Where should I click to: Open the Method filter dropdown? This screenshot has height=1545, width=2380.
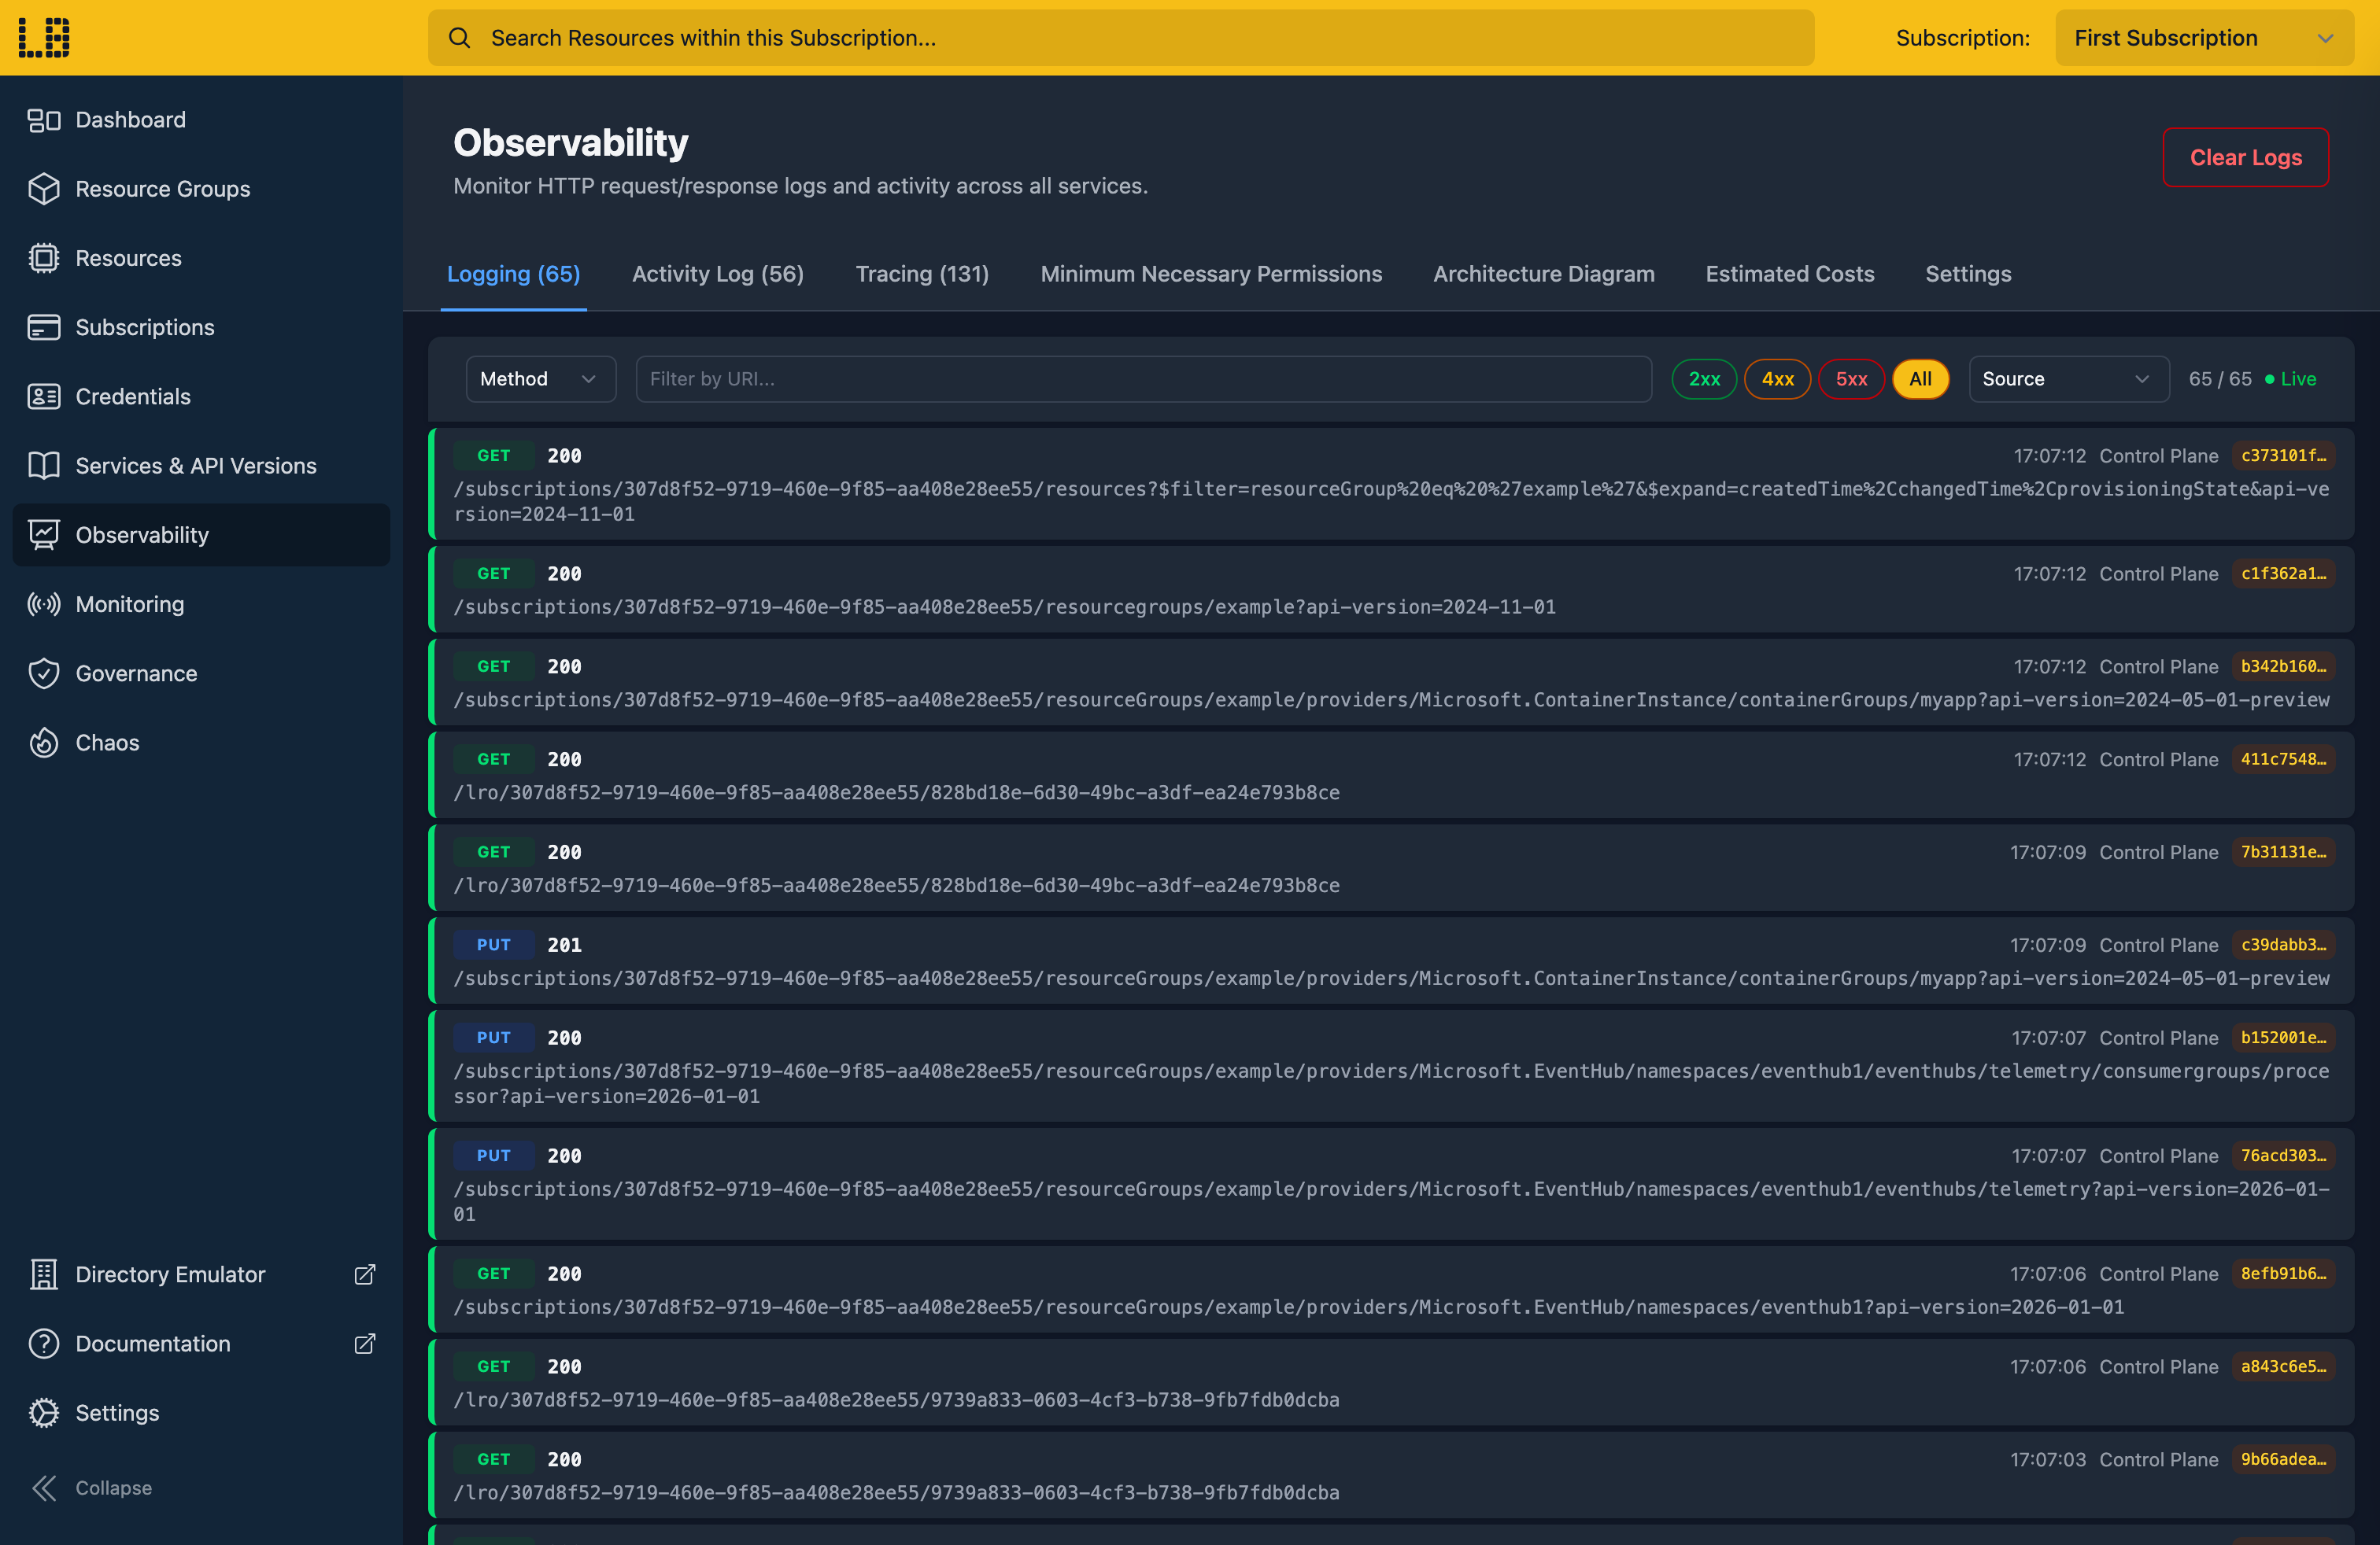[540, 378]
